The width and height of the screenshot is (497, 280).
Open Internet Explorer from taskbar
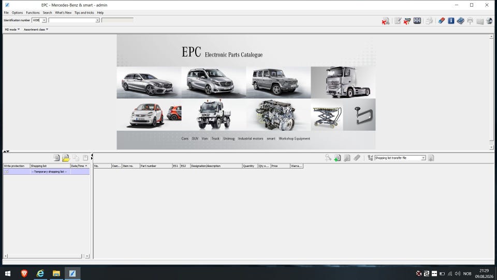[x=40, y=273]
